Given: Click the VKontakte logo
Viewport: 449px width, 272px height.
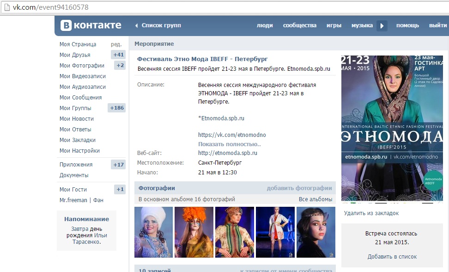Looking at the screenshot, I should pyautogui.click(x=91, y=25).
